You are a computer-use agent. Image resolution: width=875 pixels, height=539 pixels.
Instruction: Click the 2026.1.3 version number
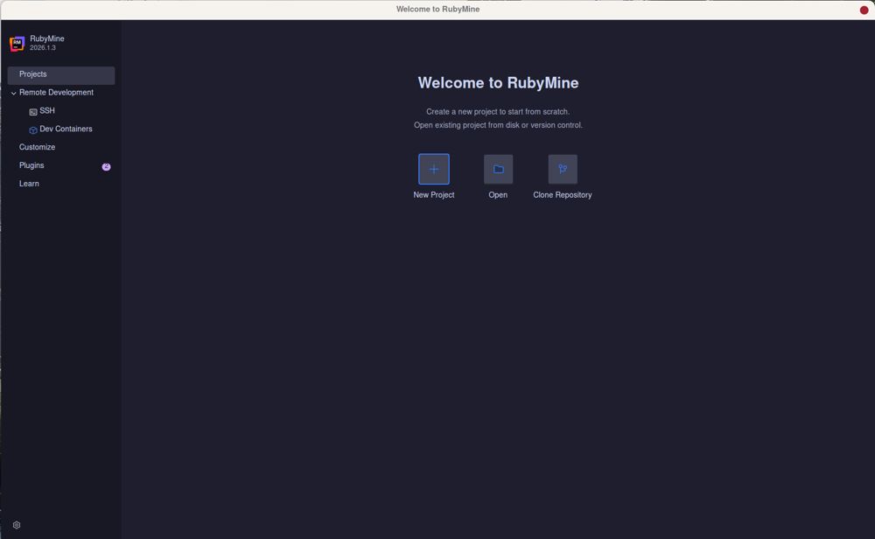42,48
